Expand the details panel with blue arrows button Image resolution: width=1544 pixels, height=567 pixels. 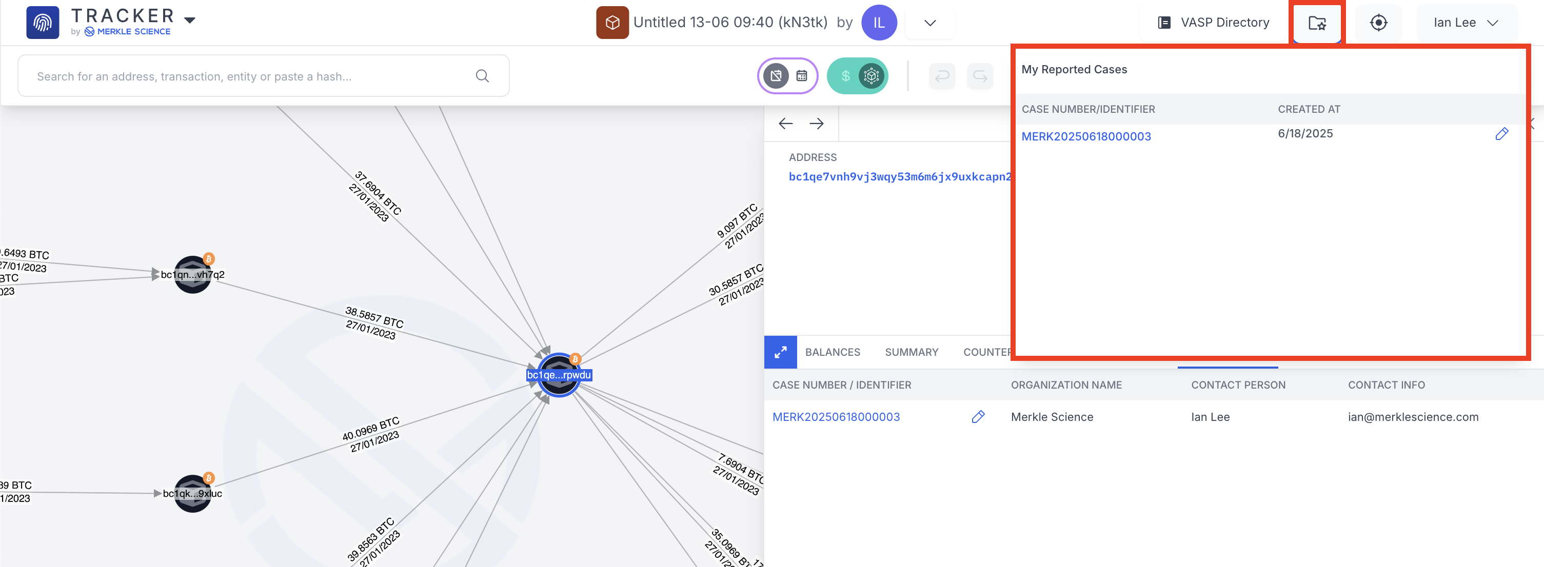tap(780, 352)
